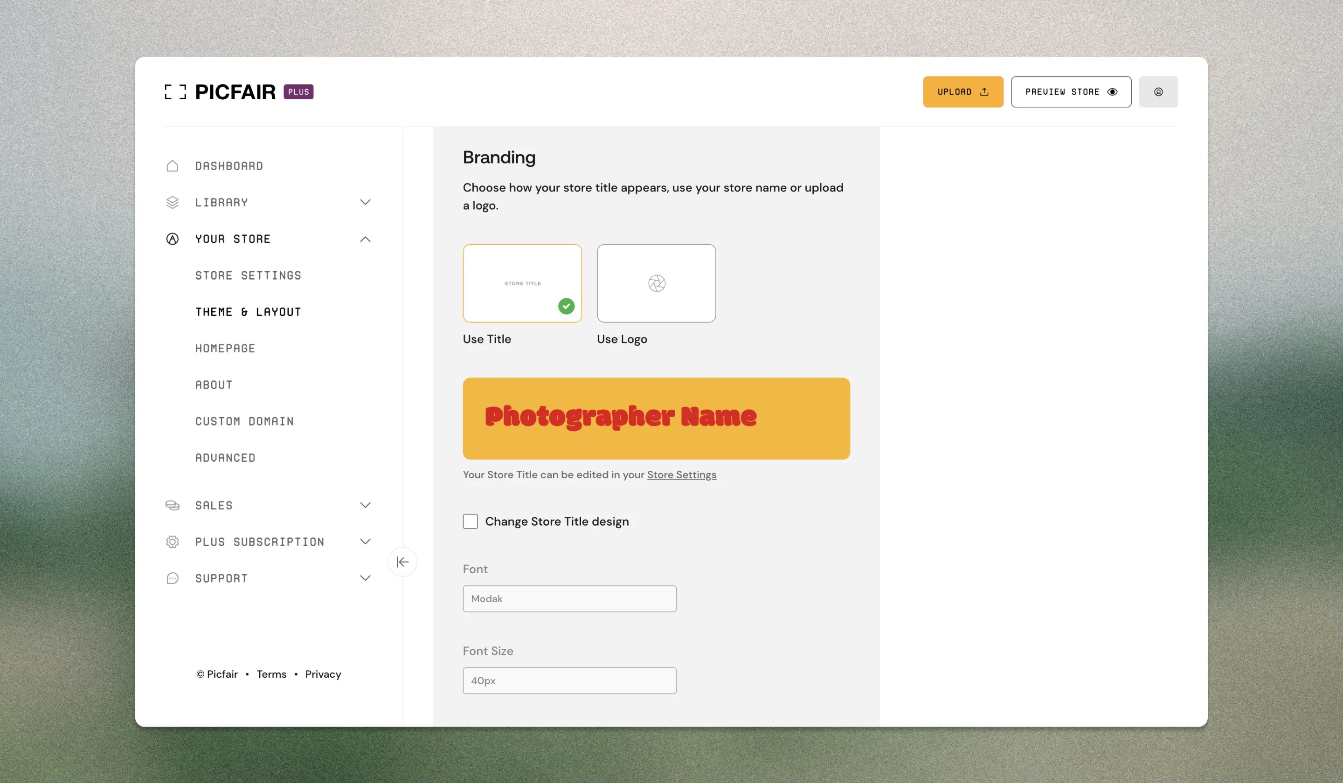Viewport: 1343px width, 783px height.
Task: Click the 'Change Store Title design' label text
Action: pos(557,522)
